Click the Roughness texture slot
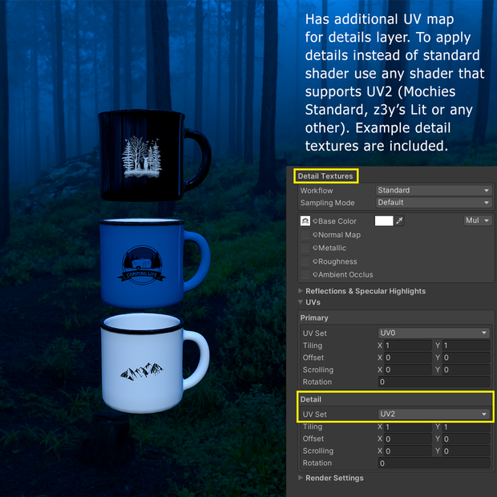Image resolution: width=497 pixels, height=497 pixels. pos(305,261)
